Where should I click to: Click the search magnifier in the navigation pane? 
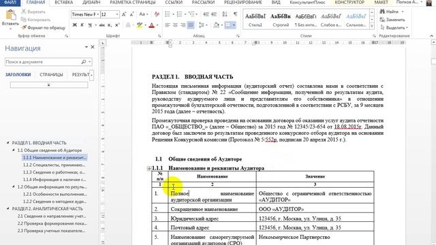coord(84,62)
